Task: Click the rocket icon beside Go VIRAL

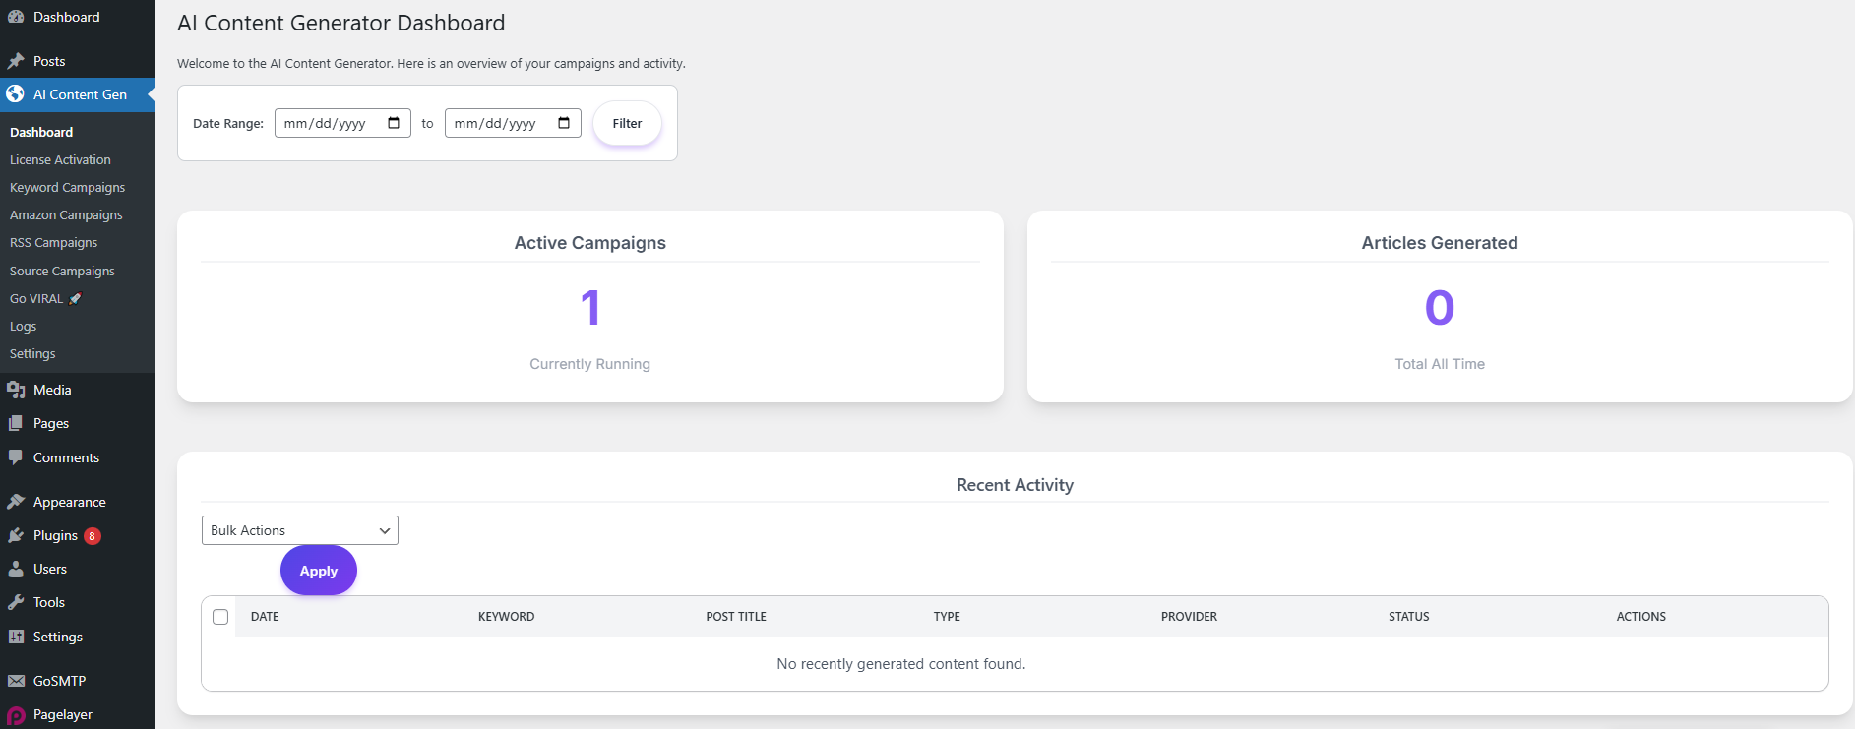Action: click(x=76, y=298)
